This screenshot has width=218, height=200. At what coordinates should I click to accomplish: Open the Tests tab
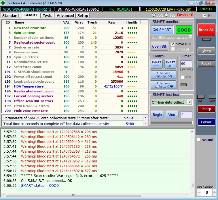coord(48,15)
